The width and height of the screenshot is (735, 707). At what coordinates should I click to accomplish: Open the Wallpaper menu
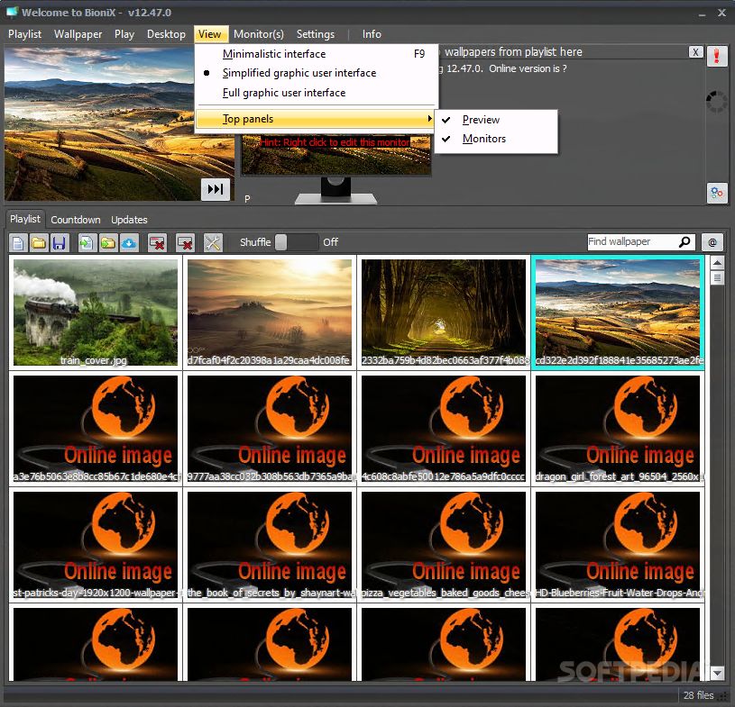click(78, 34)
